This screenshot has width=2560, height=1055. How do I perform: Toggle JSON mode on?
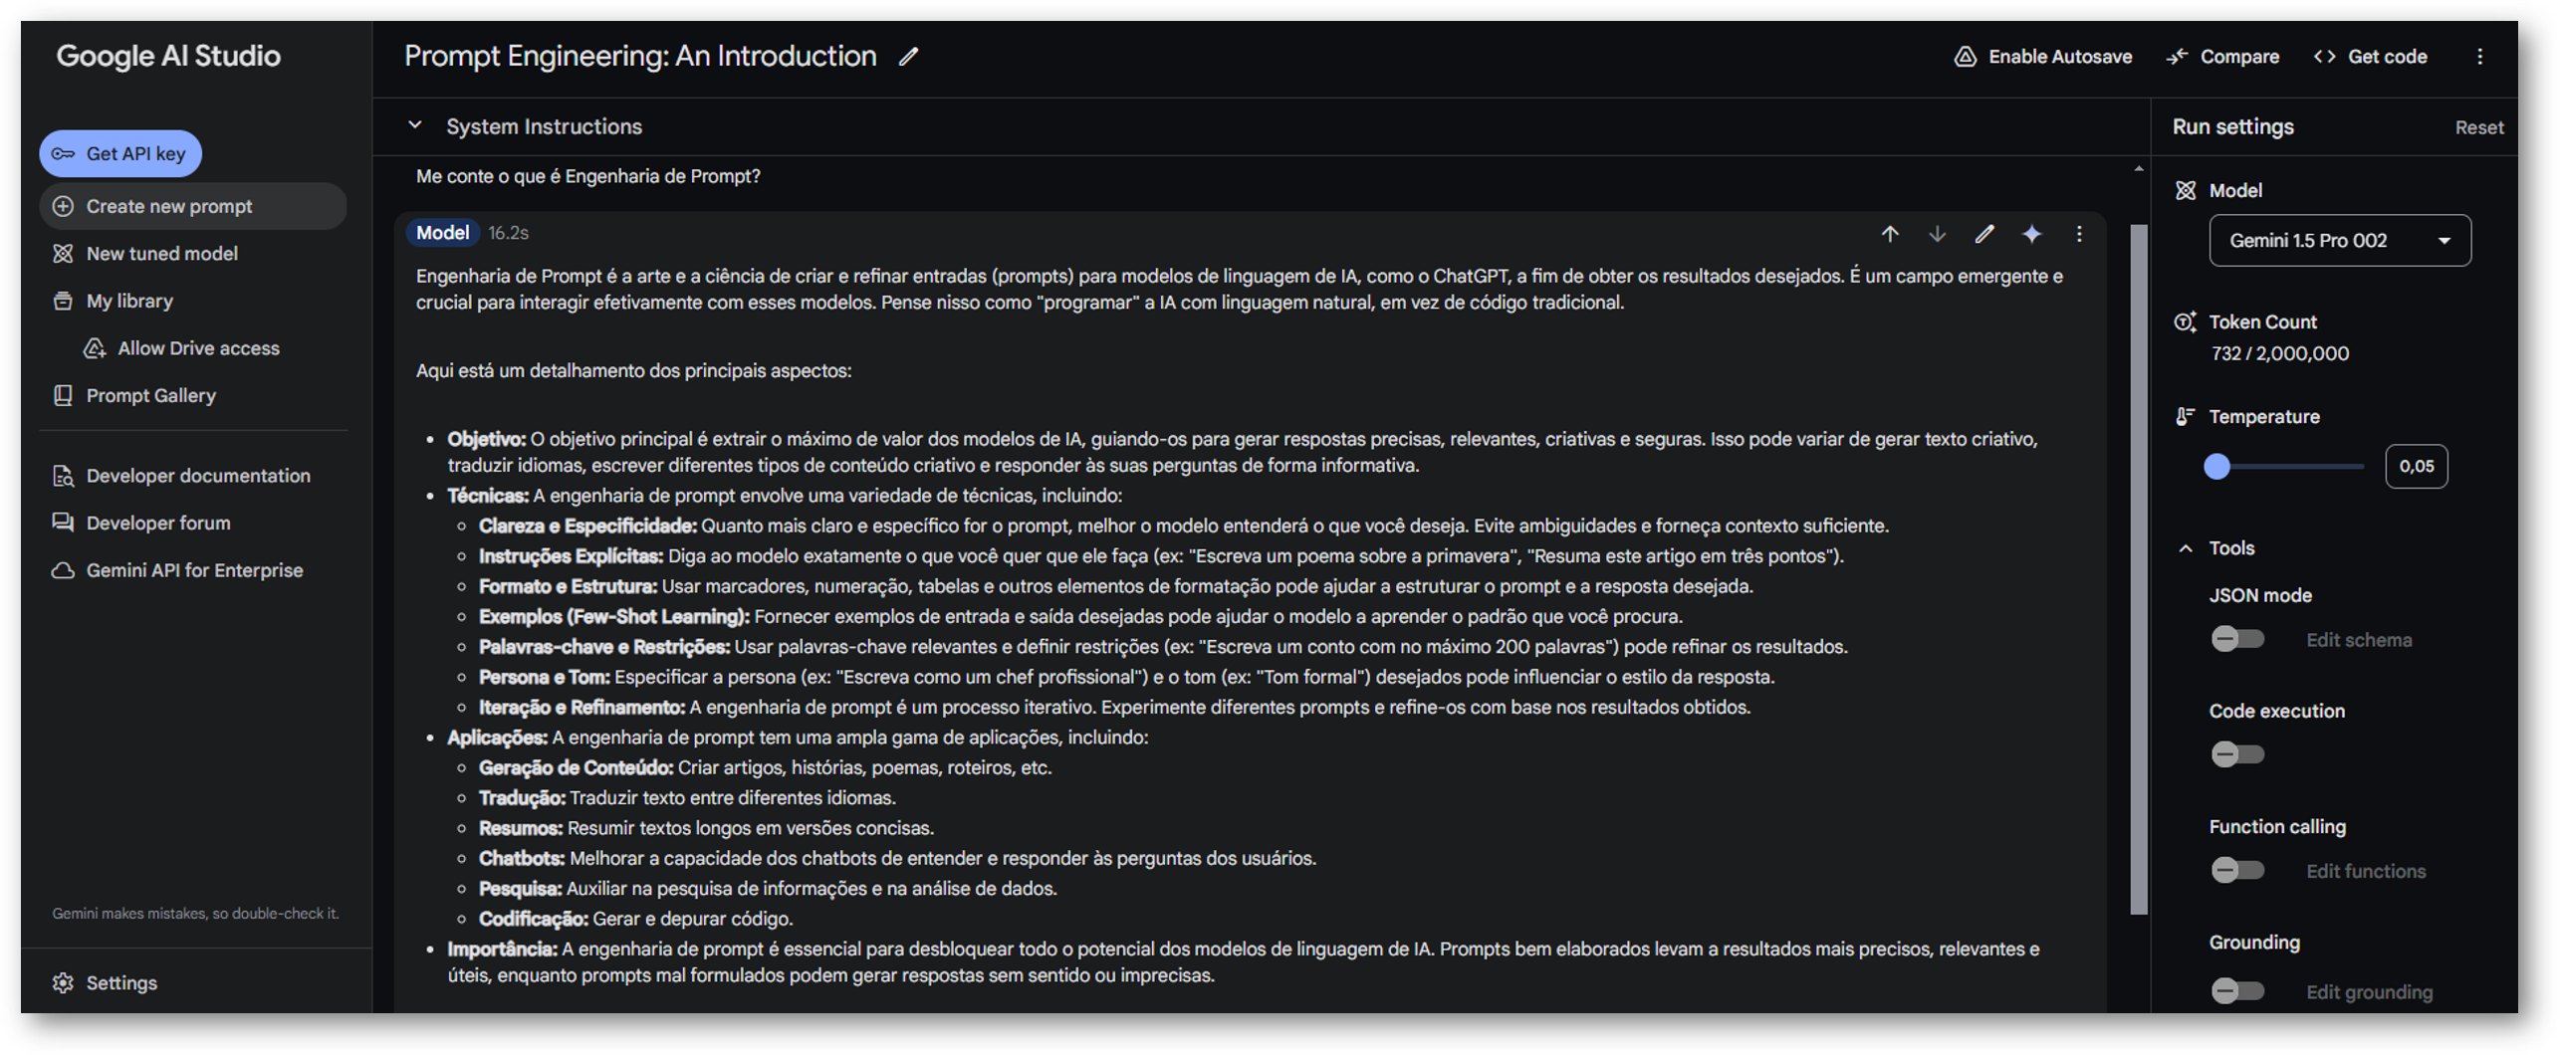(2237, 639)
